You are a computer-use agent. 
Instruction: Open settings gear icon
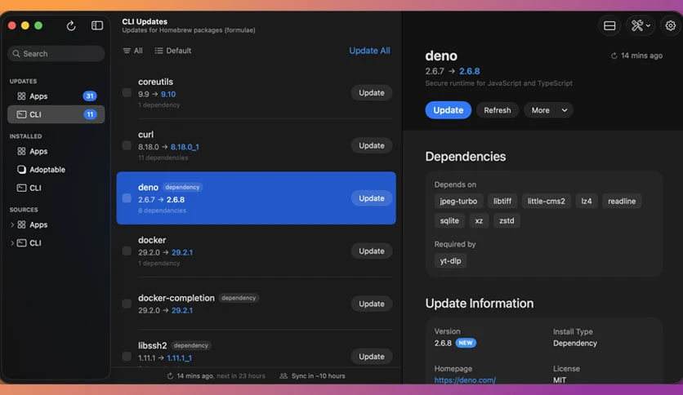click(x=671, y=25)
